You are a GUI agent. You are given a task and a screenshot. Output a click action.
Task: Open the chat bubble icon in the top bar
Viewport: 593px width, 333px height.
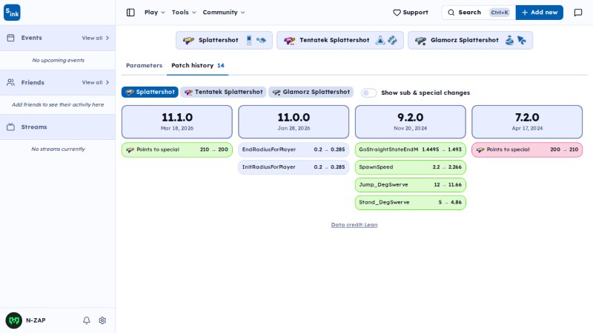point(578,13)
